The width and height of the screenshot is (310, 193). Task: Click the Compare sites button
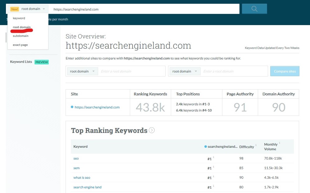pos(285,71)
